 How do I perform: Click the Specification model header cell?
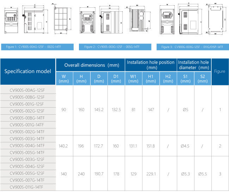point(28,71)
